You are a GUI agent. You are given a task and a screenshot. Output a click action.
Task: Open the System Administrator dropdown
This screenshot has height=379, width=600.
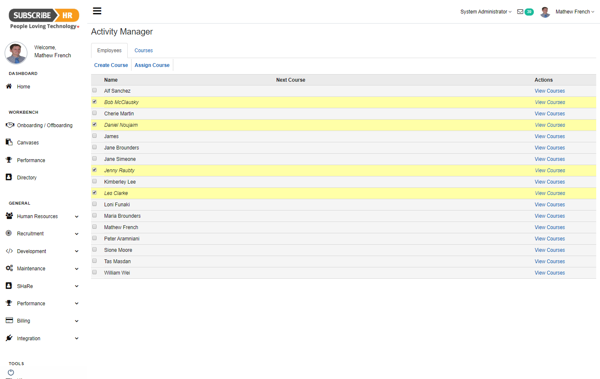click(486, 12)
